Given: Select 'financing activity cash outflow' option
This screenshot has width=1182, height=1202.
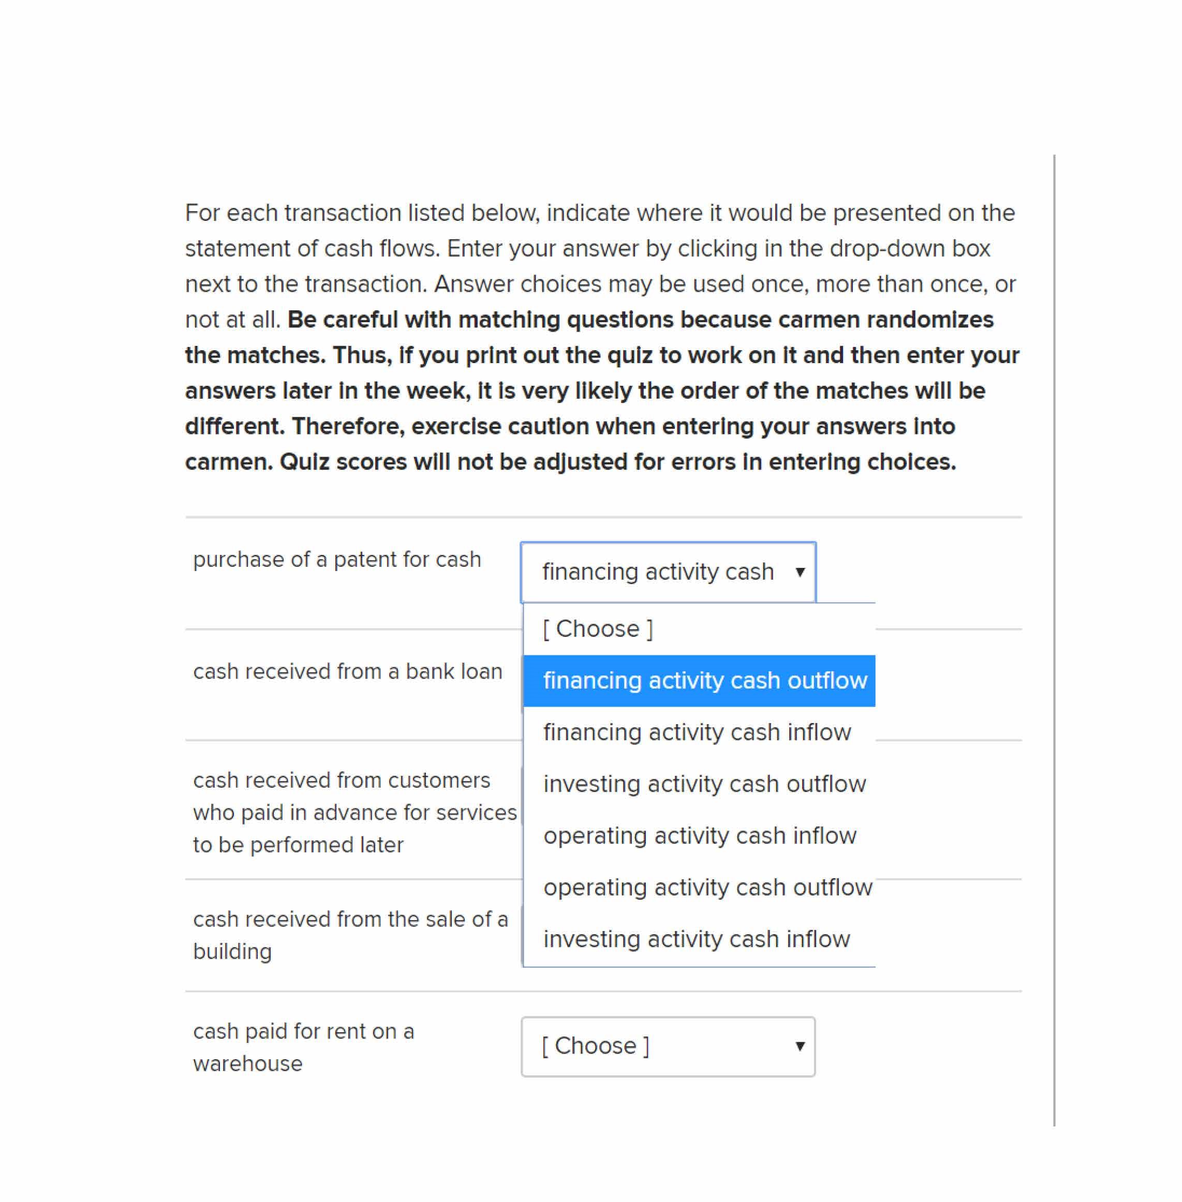Looking at the screenshot, I should [704, 681].
